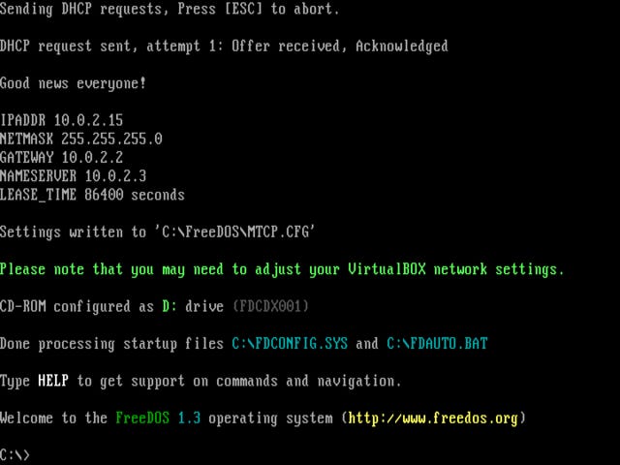Click the C:\FDCONFIG.SYS file path
Screen dimensions: 620x465
[290, 343]
